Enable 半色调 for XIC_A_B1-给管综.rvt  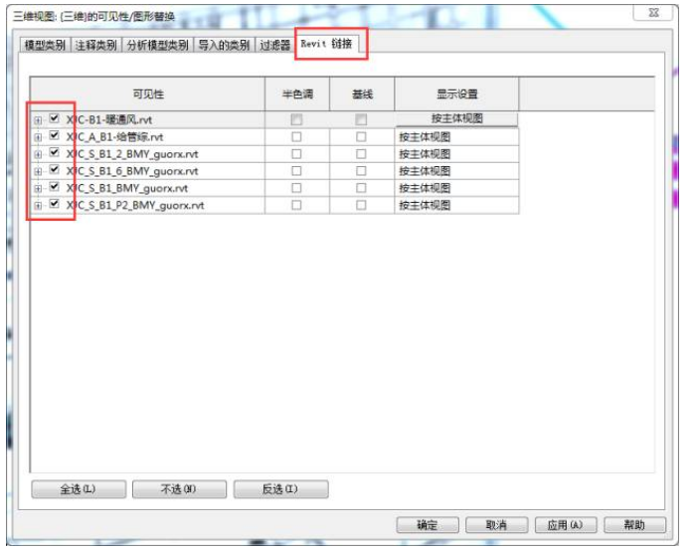[296, 137]
